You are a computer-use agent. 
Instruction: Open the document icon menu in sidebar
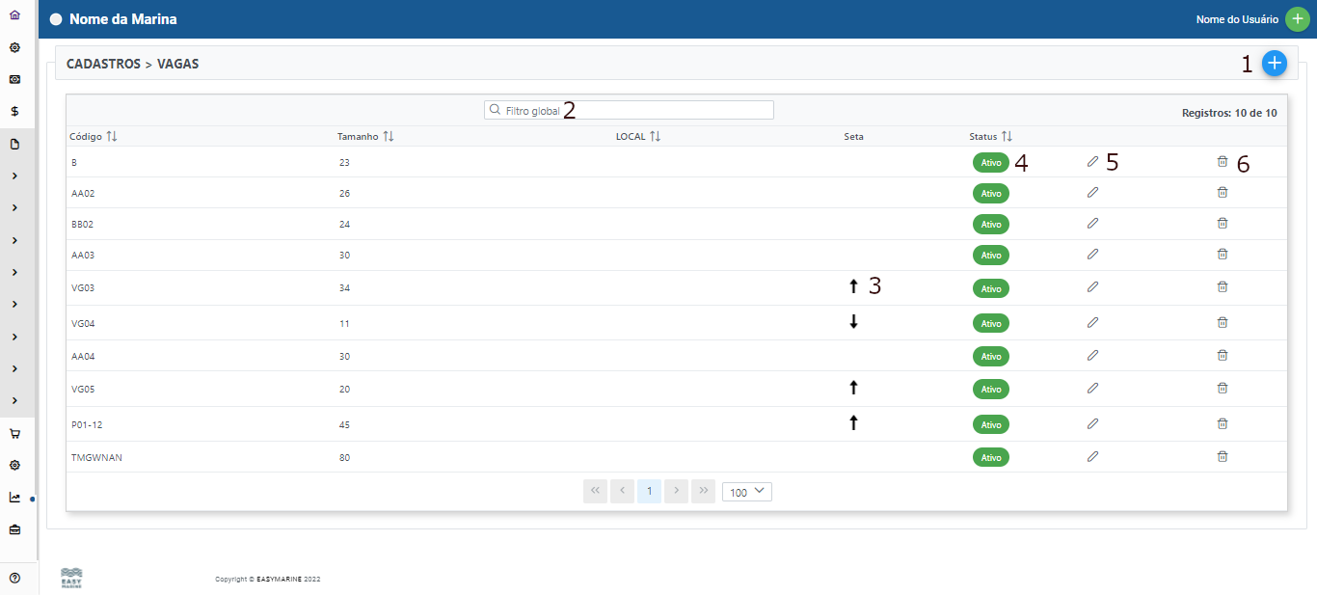[14, 145]
